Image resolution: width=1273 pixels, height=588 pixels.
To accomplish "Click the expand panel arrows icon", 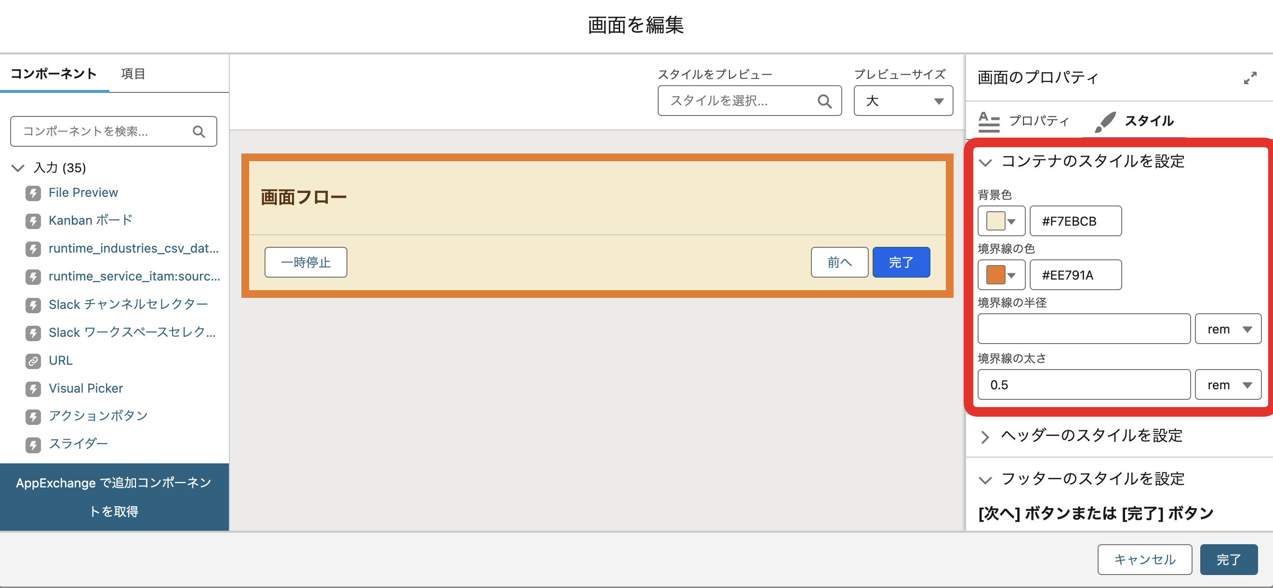I will pyautogui.click(x=1250, y=78).
